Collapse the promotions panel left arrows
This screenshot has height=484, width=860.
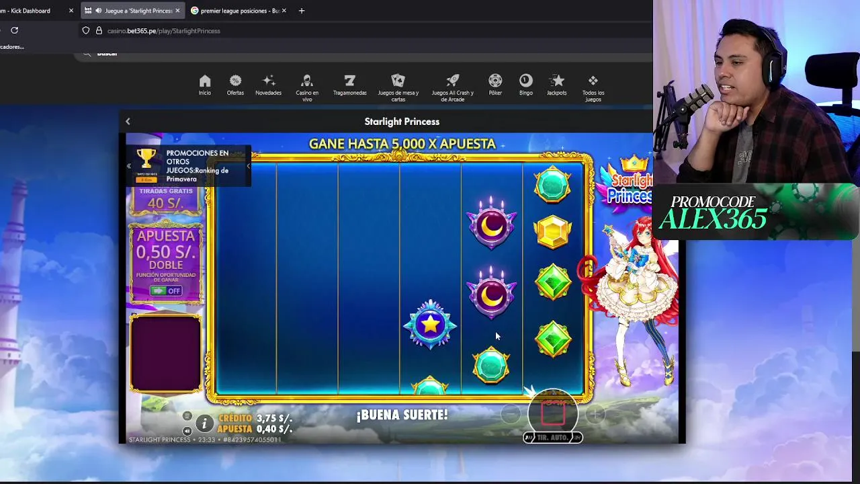(x=129, y=166)
